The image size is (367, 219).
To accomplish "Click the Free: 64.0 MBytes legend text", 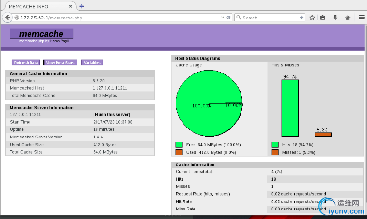I will click(213, 145).
